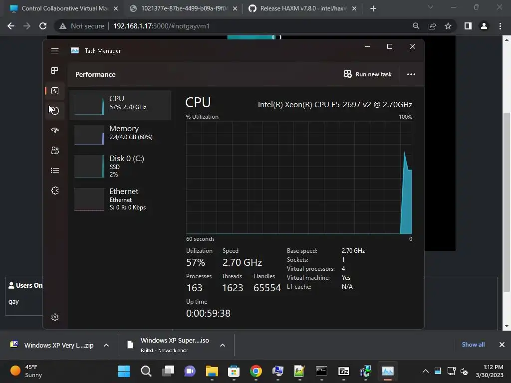Switch to Release HAXM v7.8.0 tab
The image size is (511, 383).
point(303,8)
